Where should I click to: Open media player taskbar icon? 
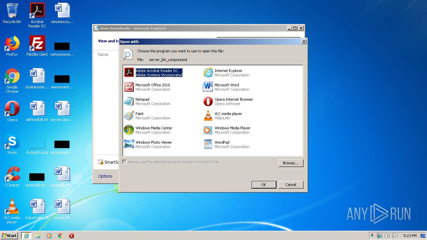(49, 236)
